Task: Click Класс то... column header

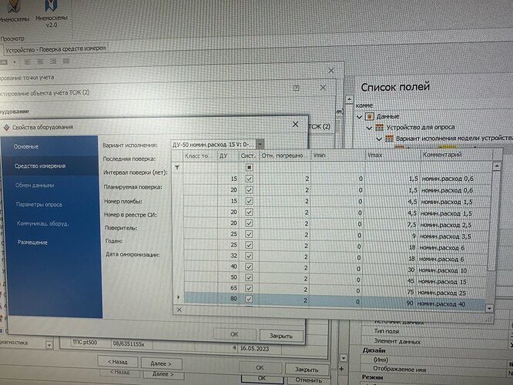Action: 200,156
